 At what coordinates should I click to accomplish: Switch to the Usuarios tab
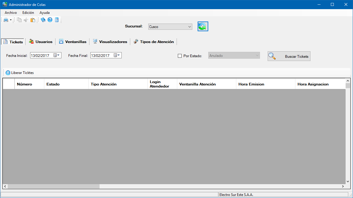40,42
